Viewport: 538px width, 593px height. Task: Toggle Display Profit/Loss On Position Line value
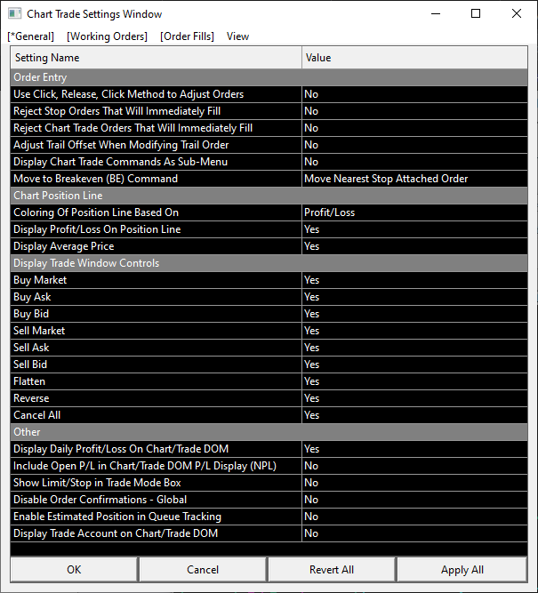pos(414,229)
